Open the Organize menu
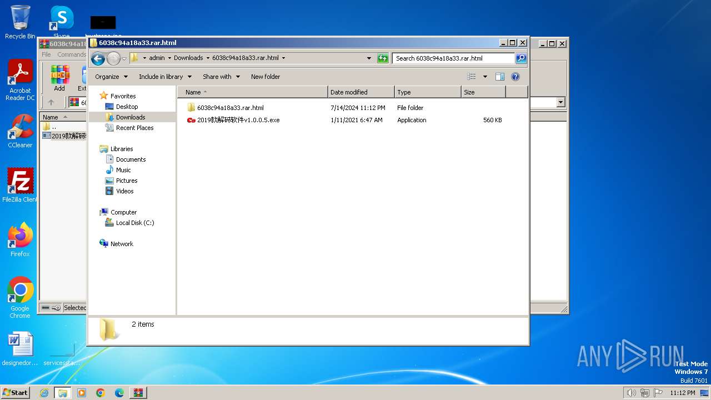This screenshot has height=400, width=711. (x=111, y=77)
